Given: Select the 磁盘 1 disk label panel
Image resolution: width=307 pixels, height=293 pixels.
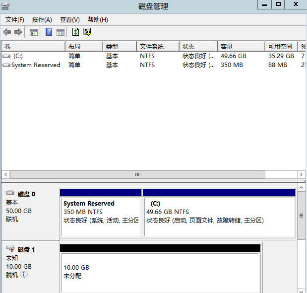Looking at the screenshot, I should click(30, 268).
